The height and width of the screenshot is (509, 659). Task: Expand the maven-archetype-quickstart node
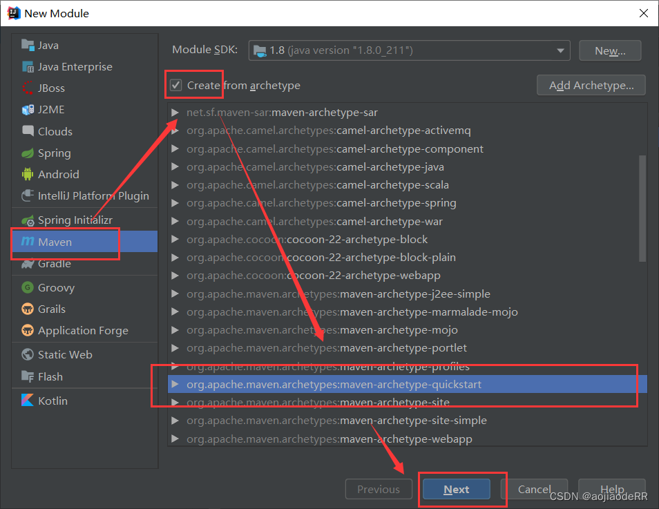pos(175,384)
